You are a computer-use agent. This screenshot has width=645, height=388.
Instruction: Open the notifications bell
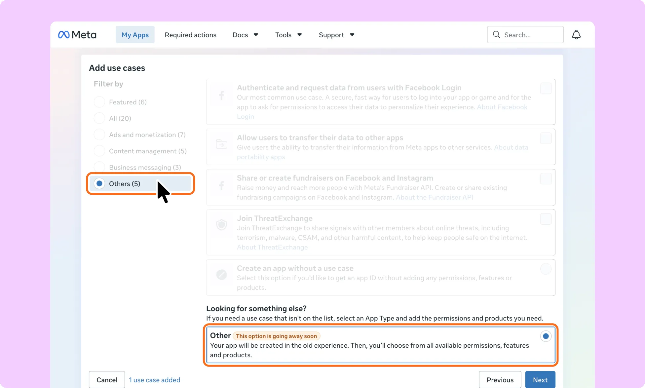point(576,35)
